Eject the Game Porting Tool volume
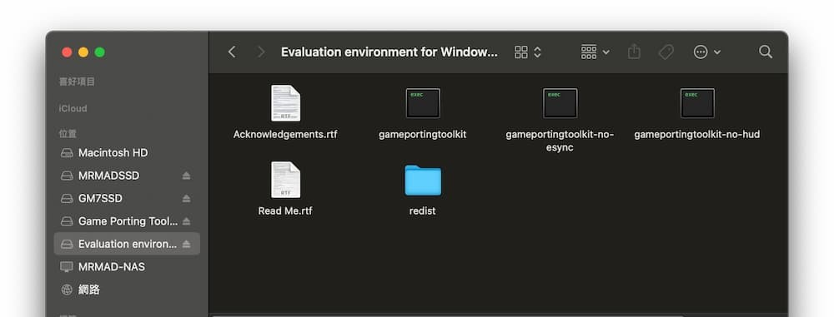Screen dimensions: 834x317 coord(186,221)
